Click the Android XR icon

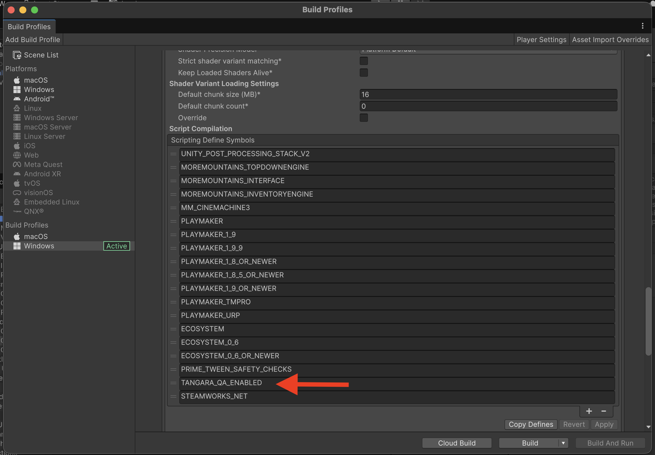click(17, 174)
